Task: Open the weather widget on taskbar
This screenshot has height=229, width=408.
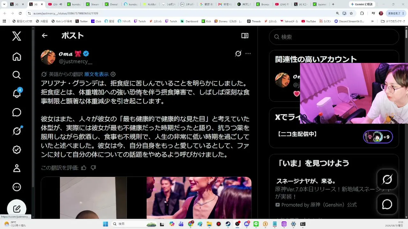Action: point(15,224)
